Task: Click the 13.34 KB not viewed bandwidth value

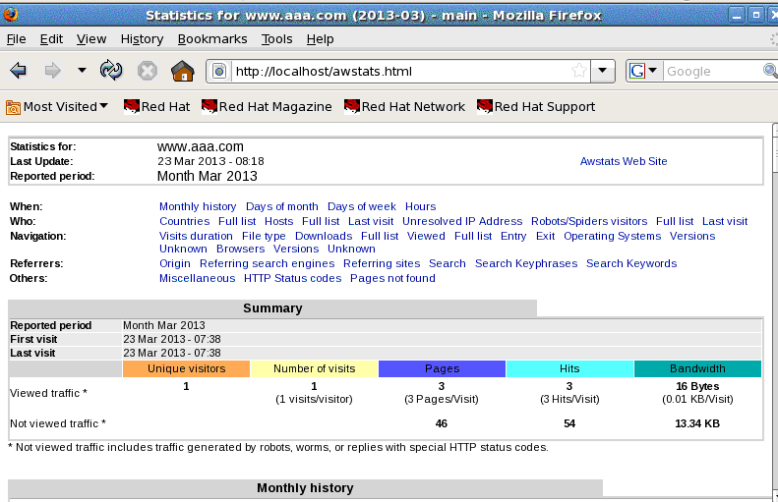Action: tap(697, 423)
